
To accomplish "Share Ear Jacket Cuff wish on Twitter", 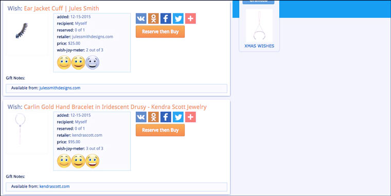I will pyautogui.click(x=178, y=18).
